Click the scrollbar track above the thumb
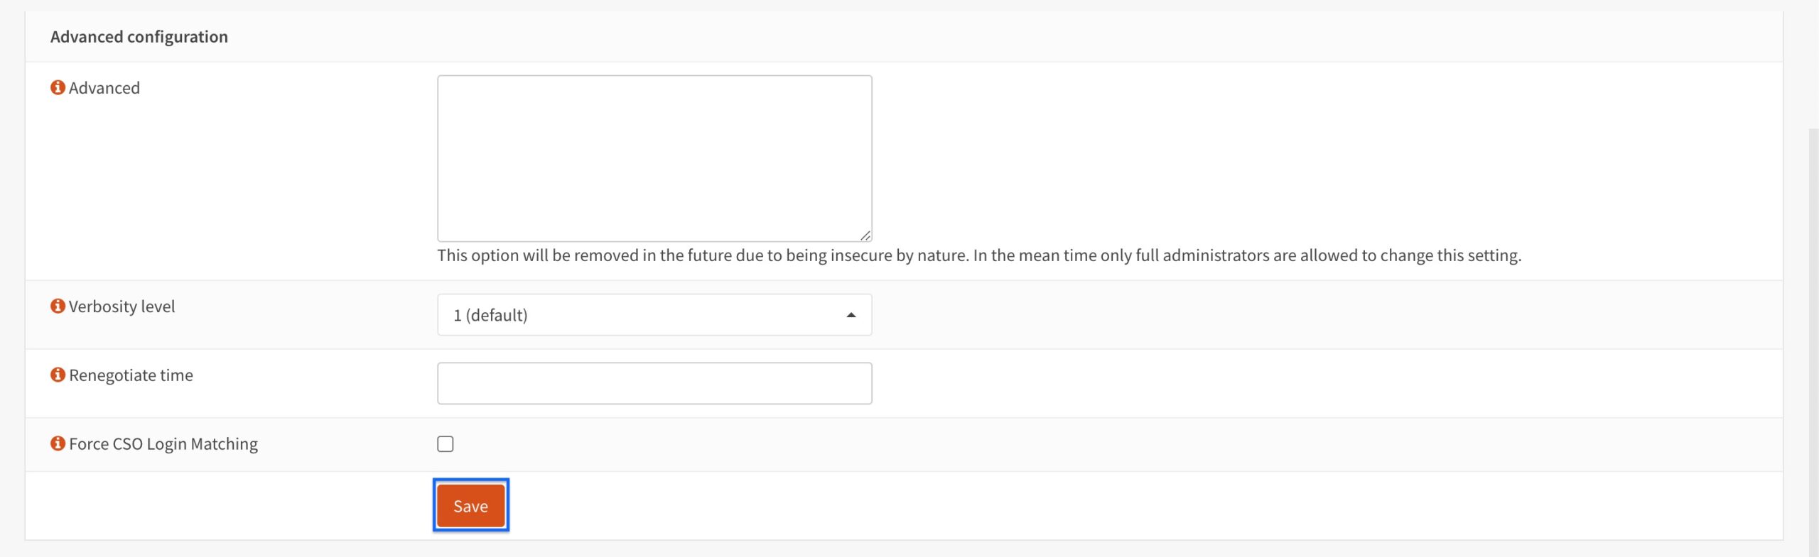 coord(1813,64)
